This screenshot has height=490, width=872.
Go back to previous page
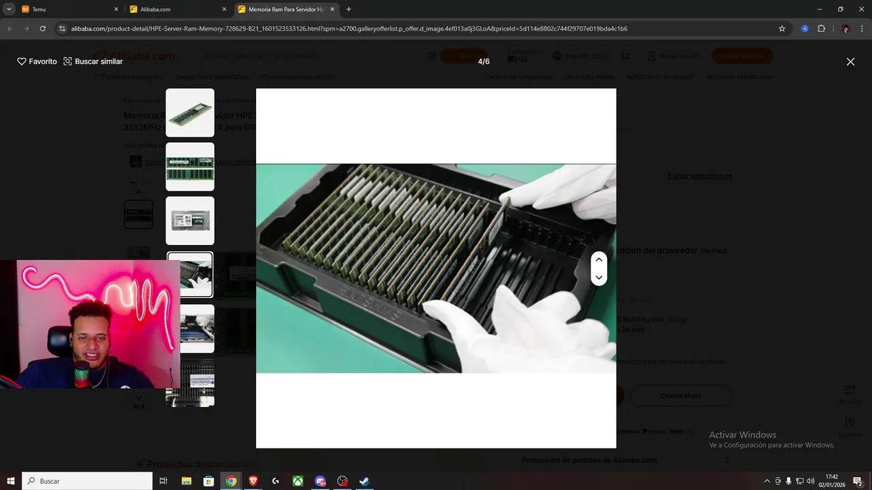[x=10, y=29]
